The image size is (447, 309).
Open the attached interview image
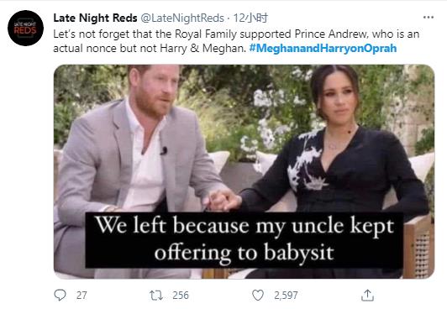tap(244, 171)
